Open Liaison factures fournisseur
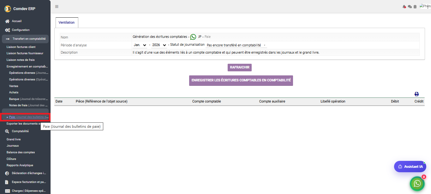 coord(25,53)
